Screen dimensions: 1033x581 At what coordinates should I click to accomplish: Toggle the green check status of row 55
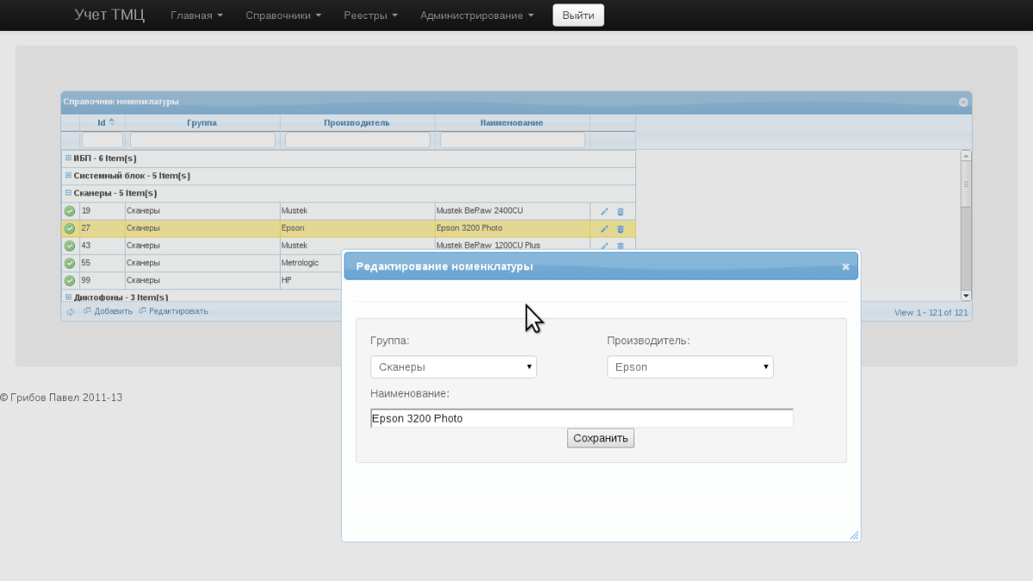(x=70, y=263)
